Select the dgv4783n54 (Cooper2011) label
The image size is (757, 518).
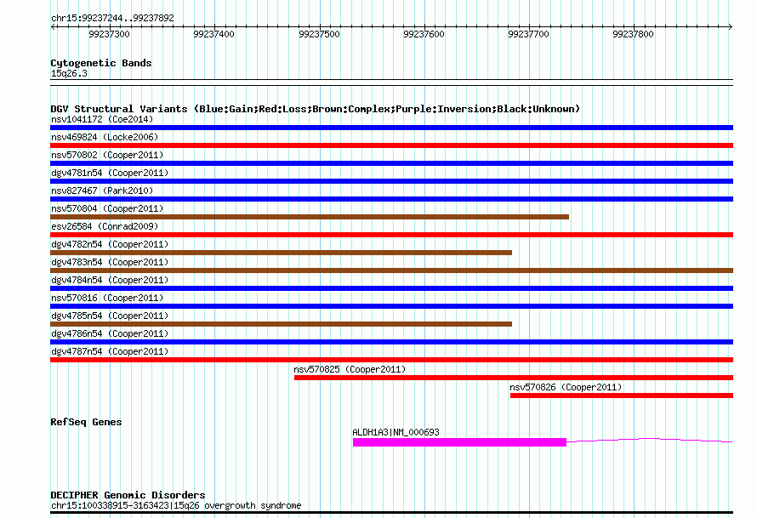pyautogui.click(x=110, y=263)
